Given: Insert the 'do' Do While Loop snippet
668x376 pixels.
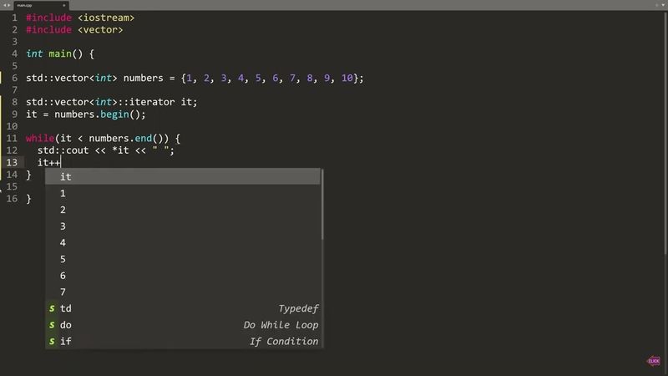Looking at the screenshot, I should coord(183,325).
